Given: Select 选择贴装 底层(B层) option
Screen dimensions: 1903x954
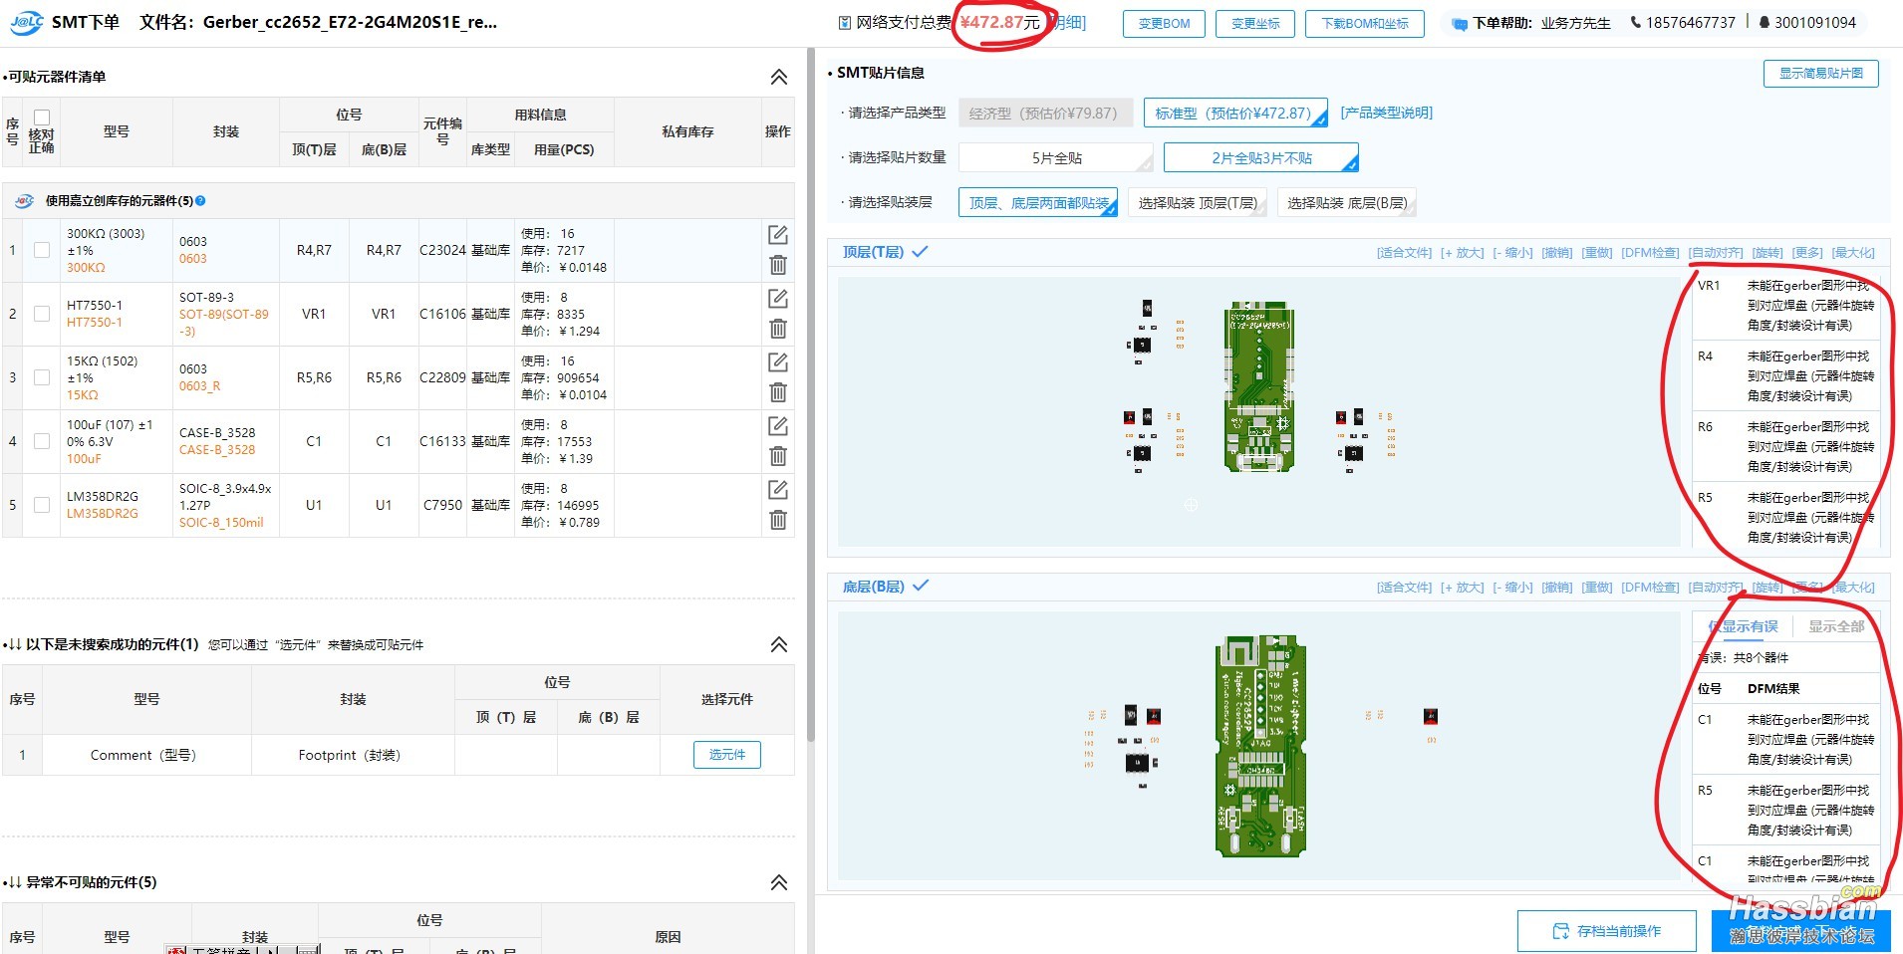Looking at the screenshot, I should coord(1347,203).
